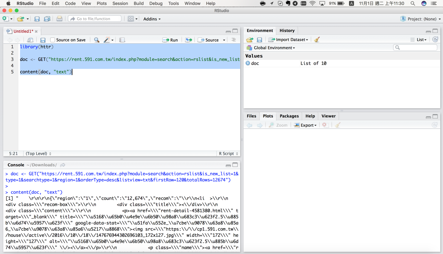Remove current plot red X icon
Image resolution: width=443 pixels, height=254 pixels.
point(325,125)
